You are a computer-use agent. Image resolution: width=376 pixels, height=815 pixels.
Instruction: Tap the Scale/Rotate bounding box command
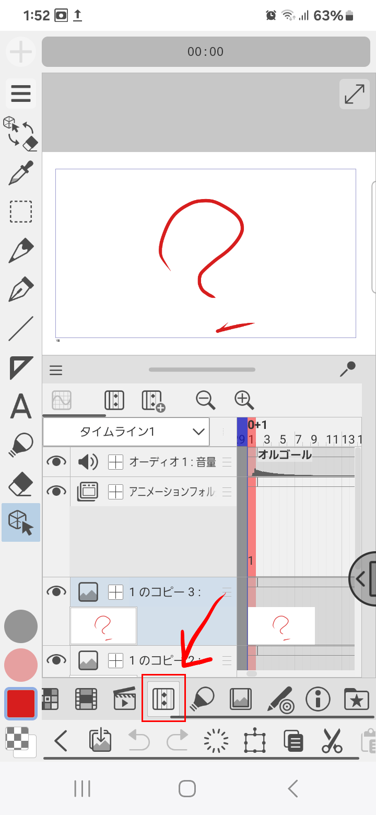pos(254,740)
